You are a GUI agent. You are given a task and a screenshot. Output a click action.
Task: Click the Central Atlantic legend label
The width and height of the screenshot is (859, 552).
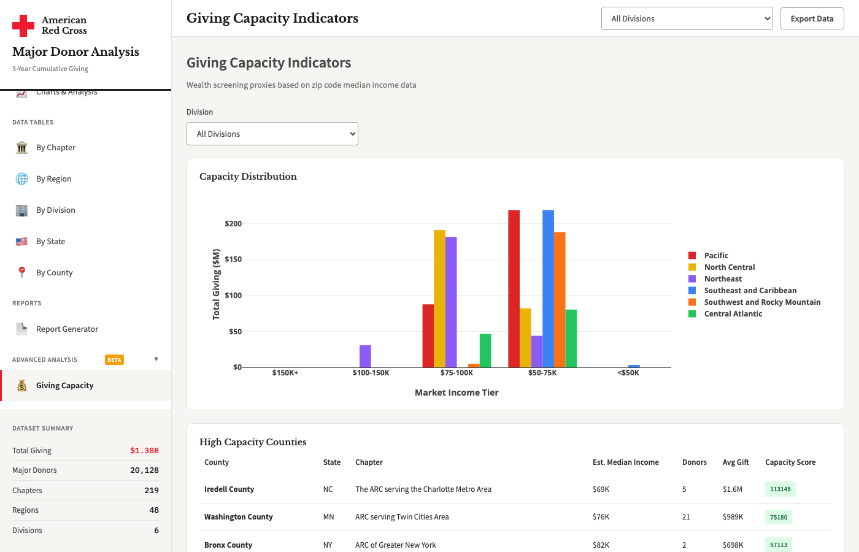(x=733, y=314)
